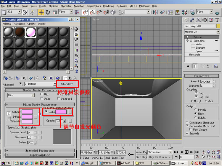Click the key icon to set keys
Screen dimensions: 222x166
point(131,154)
